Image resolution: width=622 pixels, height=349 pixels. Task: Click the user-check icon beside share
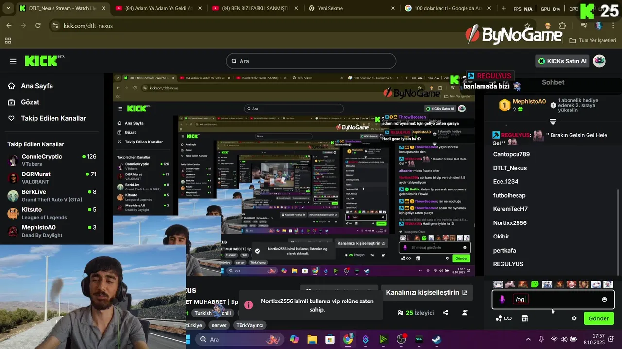(x=465, y=313)
